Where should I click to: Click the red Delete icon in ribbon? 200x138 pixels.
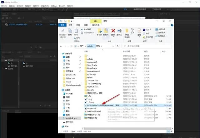tap(113, 31)
